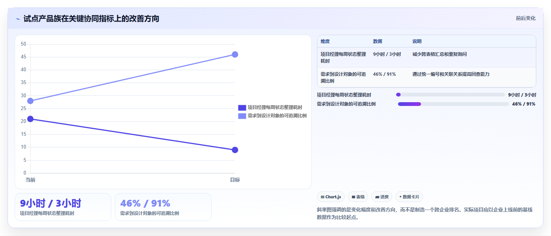Viewport: 551px width, 236px height.
Task: Click the icon in the 进度 tag
Action: tap(377, 197)
